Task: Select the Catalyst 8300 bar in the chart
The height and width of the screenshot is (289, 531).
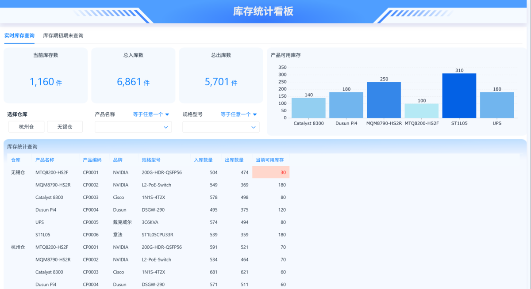Action: (308, 106)
